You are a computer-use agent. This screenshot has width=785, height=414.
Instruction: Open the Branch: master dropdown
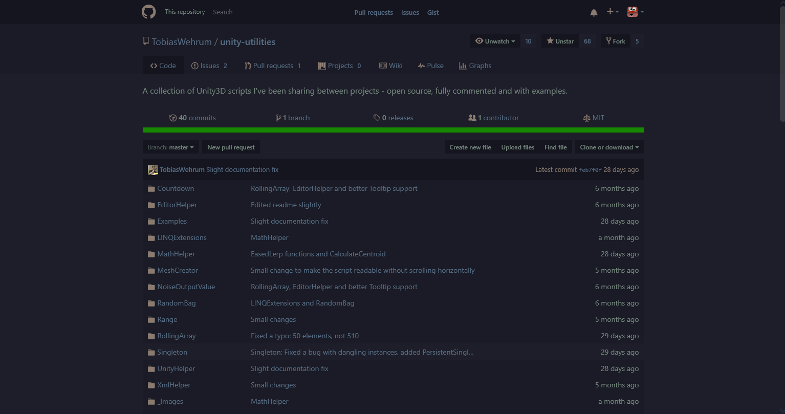tap(171, 147)
